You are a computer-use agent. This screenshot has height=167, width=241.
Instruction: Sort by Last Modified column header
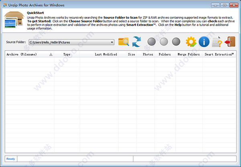(x=99, y=54)
